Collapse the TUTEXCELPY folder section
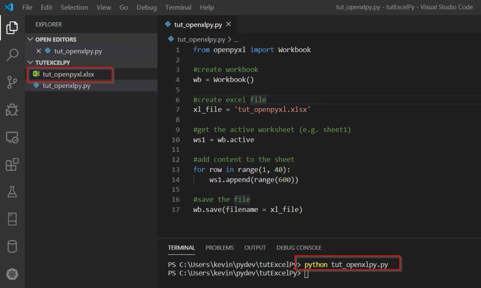 pos(30,62)
